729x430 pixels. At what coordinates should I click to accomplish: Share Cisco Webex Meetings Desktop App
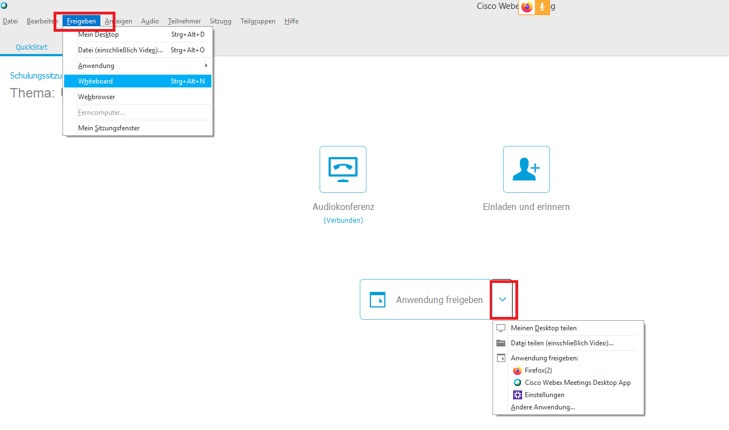coord(568,383)
